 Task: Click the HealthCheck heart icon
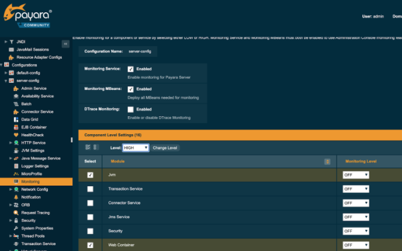pyautogui.click(x=16, y=135)
